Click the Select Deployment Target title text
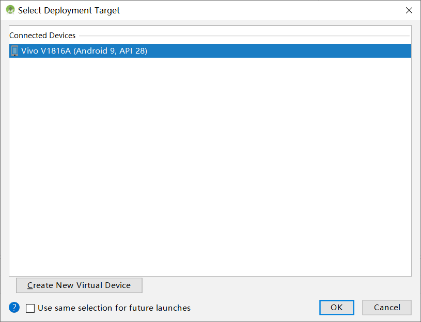The image size is (421, 322). [x=69, y=10]
